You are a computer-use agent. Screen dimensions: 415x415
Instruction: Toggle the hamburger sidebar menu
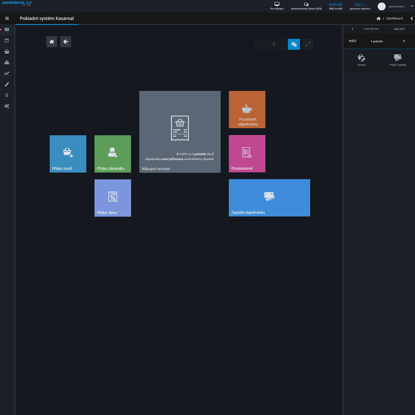(7, 18)
